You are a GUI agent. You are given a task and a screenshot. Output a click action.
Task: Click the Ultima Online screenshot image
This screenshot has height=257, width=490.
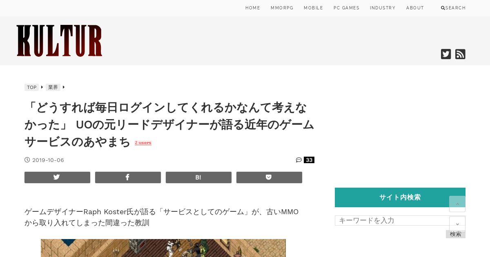pyautogui.click(x=163, y=248)
